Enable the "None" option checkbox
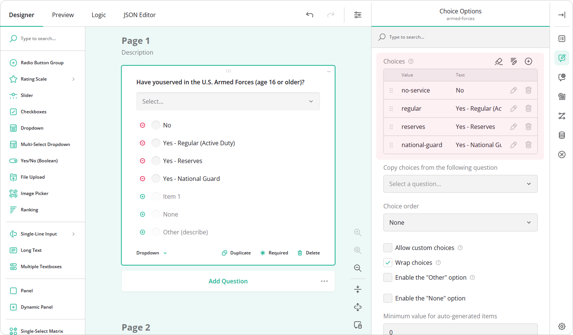Viewport: 573px width, 335px height. click(387, 298)
